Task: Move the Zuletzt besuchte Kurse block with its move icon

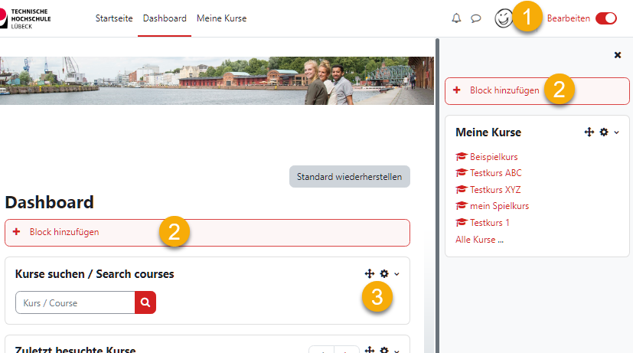Action: (370, 350)
